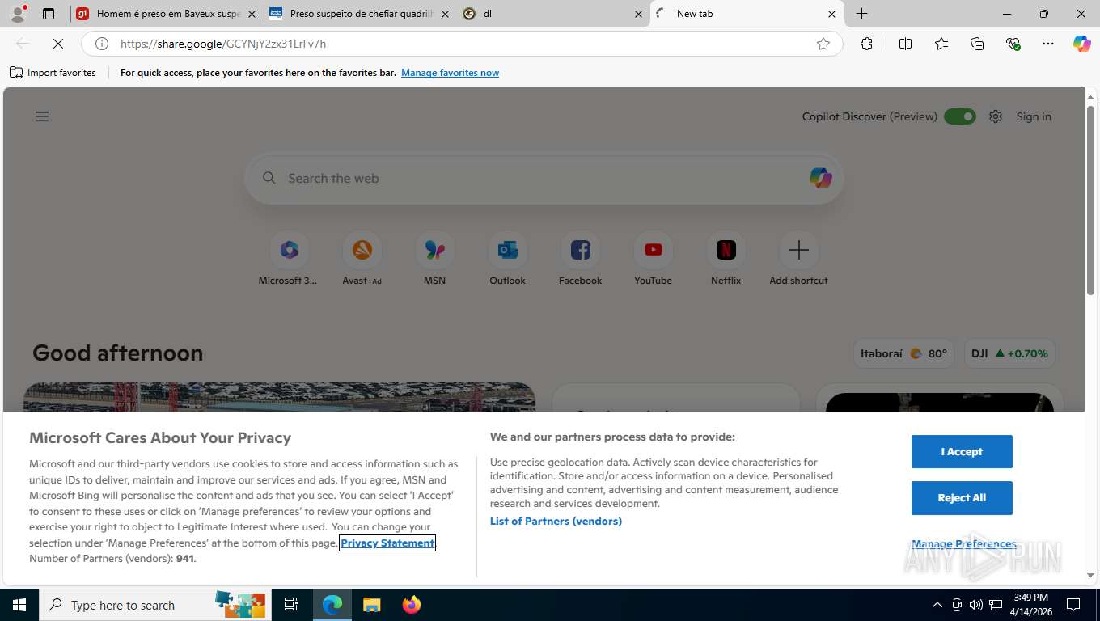Screen dimensions: 1100x621
Task: Open the Microsoft 365 shortcut
Action: point(290,259)
